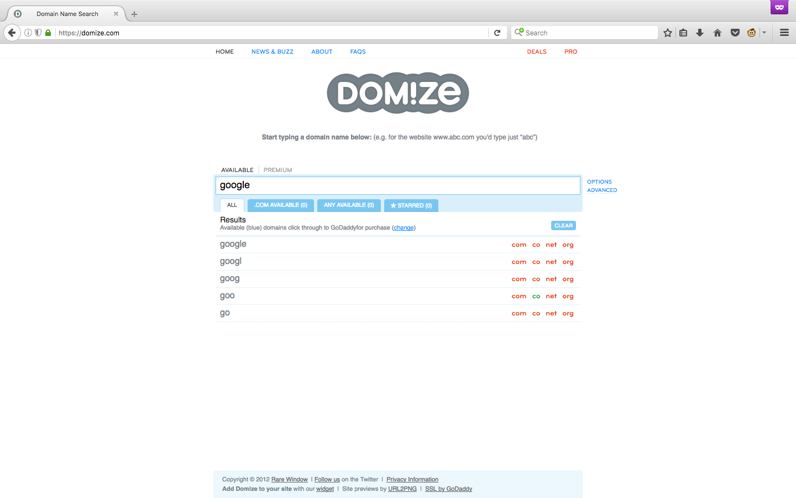Click the search engine magnifier icon
This screenshot has height=498, width=796.
click(x=519, y=32)
